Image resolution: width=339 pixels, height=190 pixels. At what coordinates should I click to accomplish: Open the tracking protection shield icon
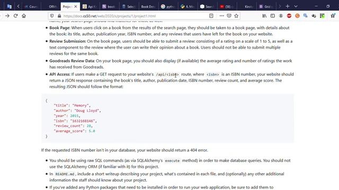pyautogui.click(x=52, y=16)
